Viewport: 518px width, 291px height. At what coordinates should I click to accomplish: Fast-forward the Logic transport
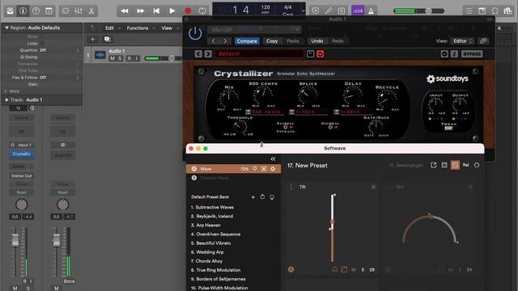(x=140, y=11)
